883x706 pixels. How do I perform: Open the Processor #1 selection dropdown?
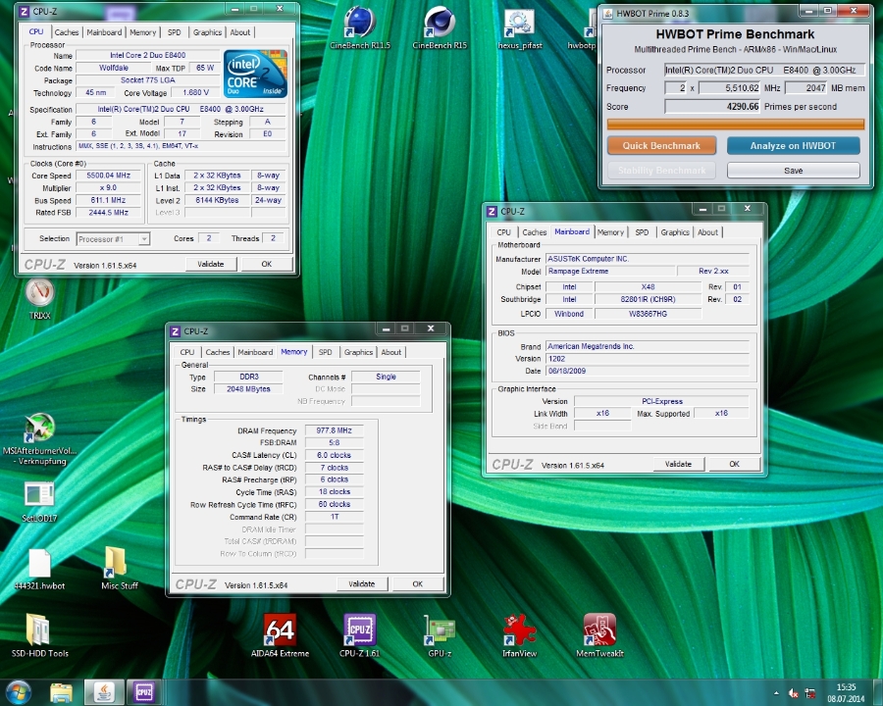point(113,238)
